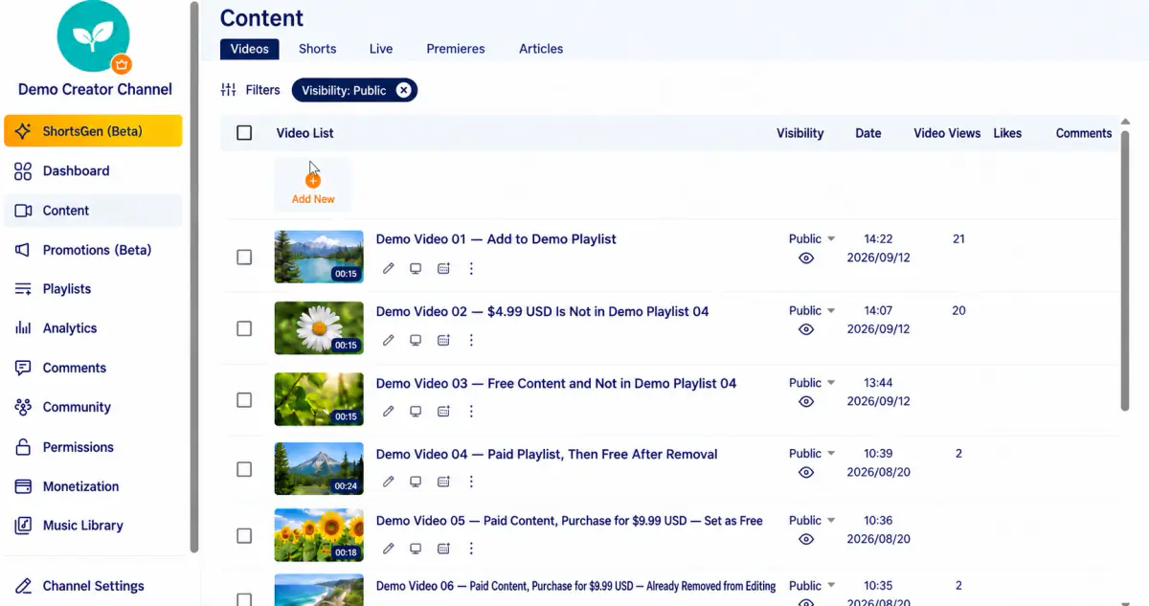Open Public visibility dropdown for Demo Video 04
The width and height of the screenshot is (1149, 606).
click(812, 453)
